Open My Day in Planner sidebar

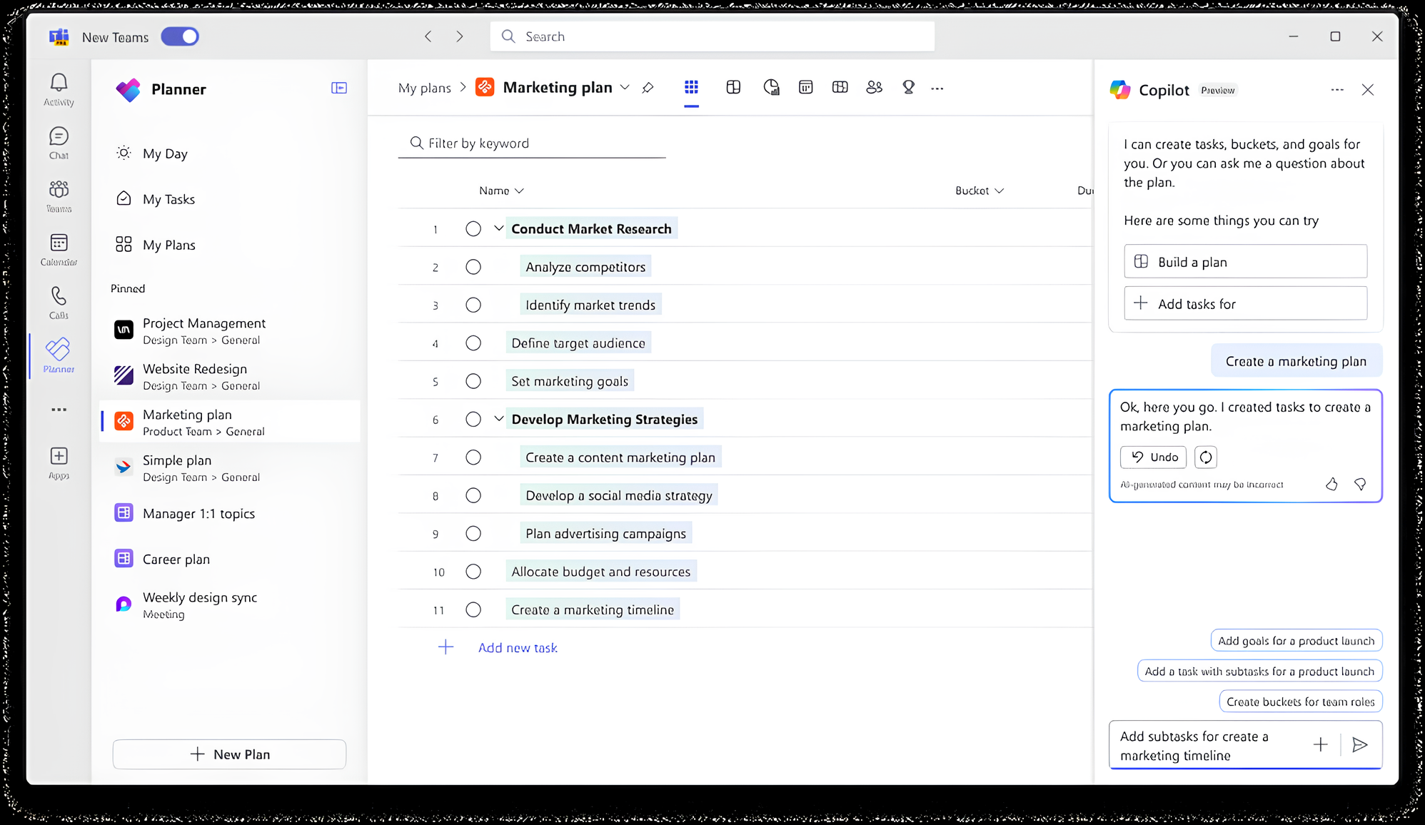pos(165,153)
